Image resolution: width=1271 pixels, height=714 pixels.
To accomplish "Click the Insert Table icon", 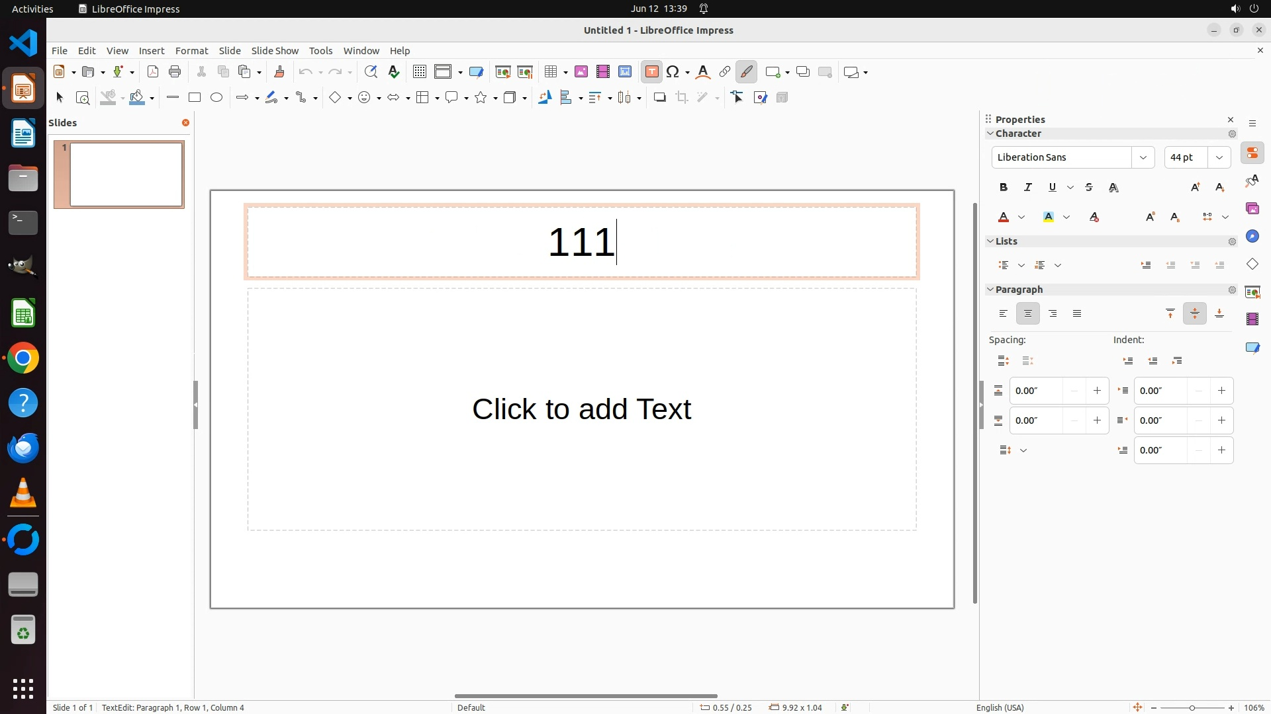I will coord(550,72).
